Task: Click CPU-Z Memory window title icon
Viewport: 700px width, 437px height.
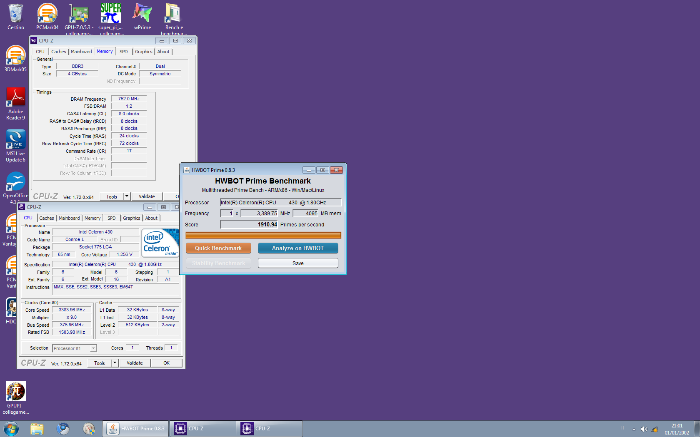Action: click(34, 40)
